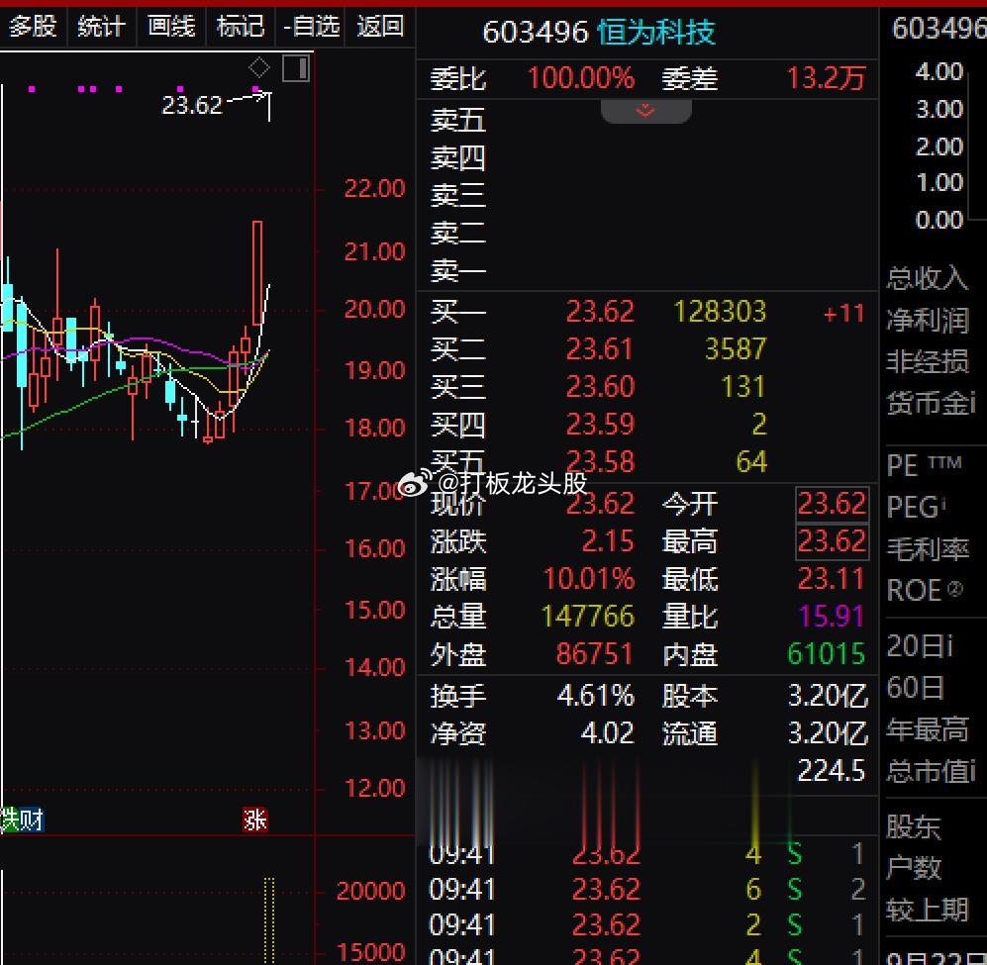Click the PE TTM label
The image size is (987, 965).
pyautogui.click(x=924, y=466)
